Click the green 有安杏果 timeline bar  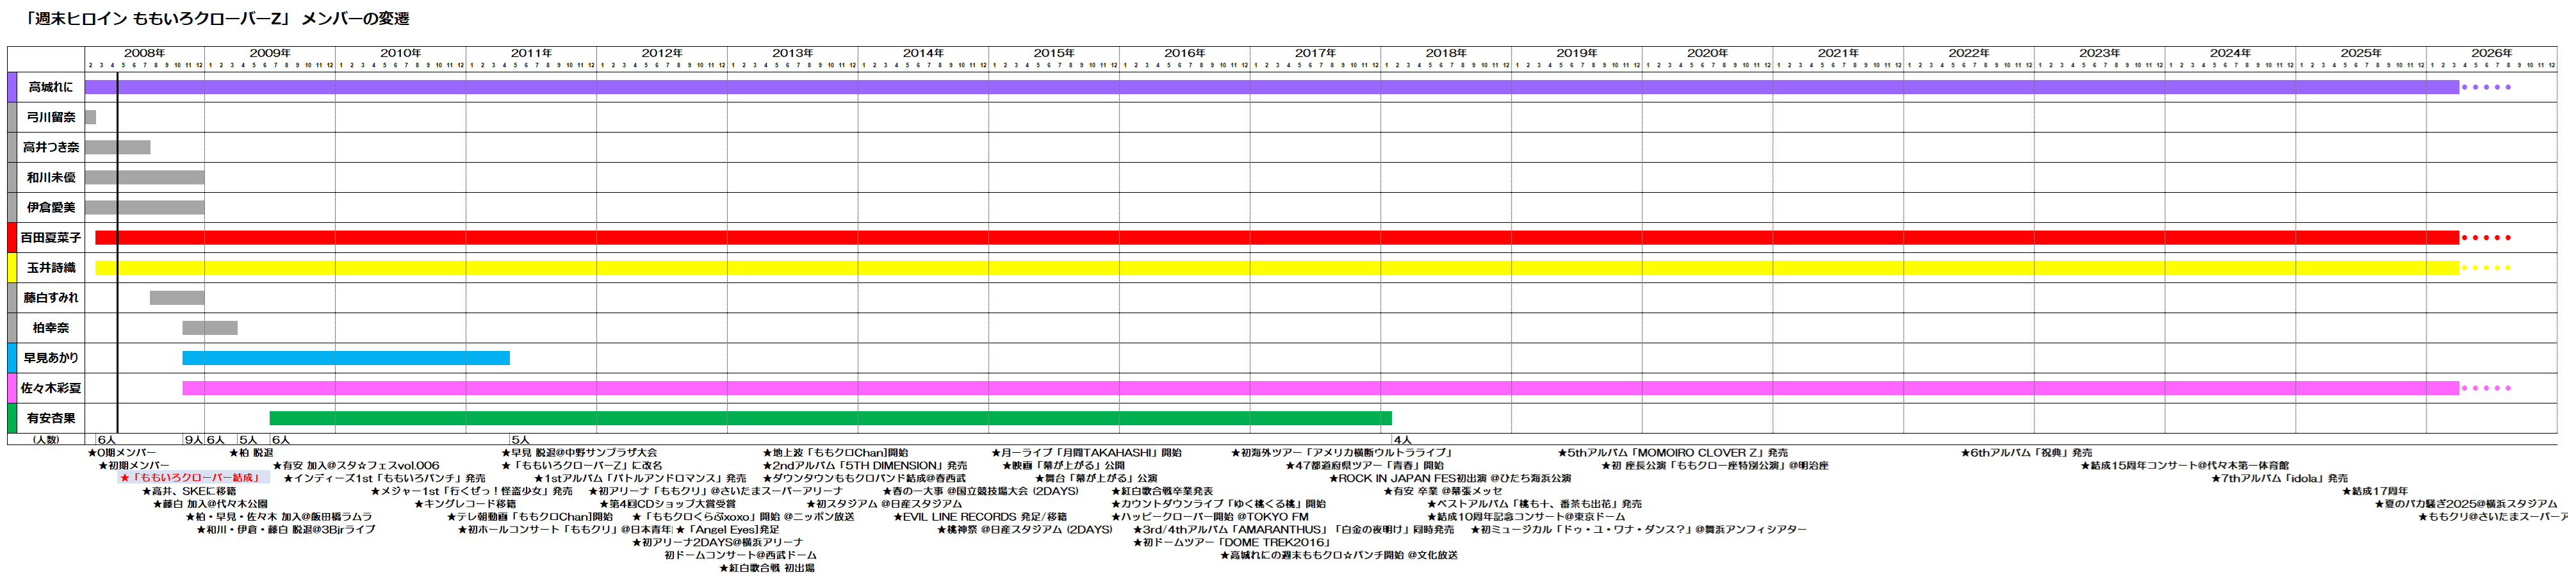click(830, 418)
